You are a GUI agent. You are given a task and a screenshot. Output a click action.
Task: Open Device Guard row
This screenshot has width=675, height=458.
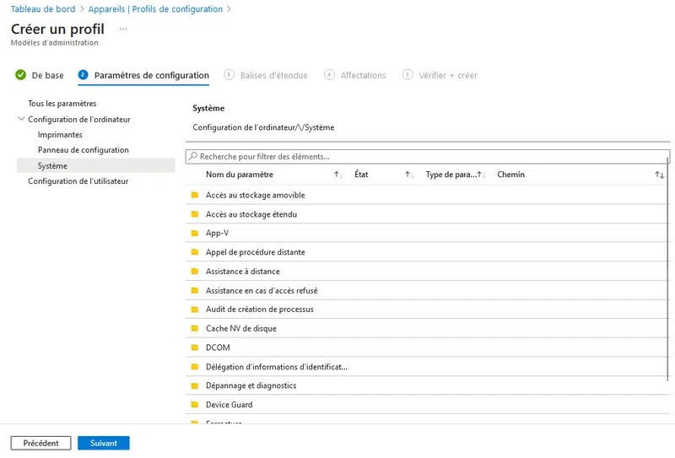[x=428, y=405]
